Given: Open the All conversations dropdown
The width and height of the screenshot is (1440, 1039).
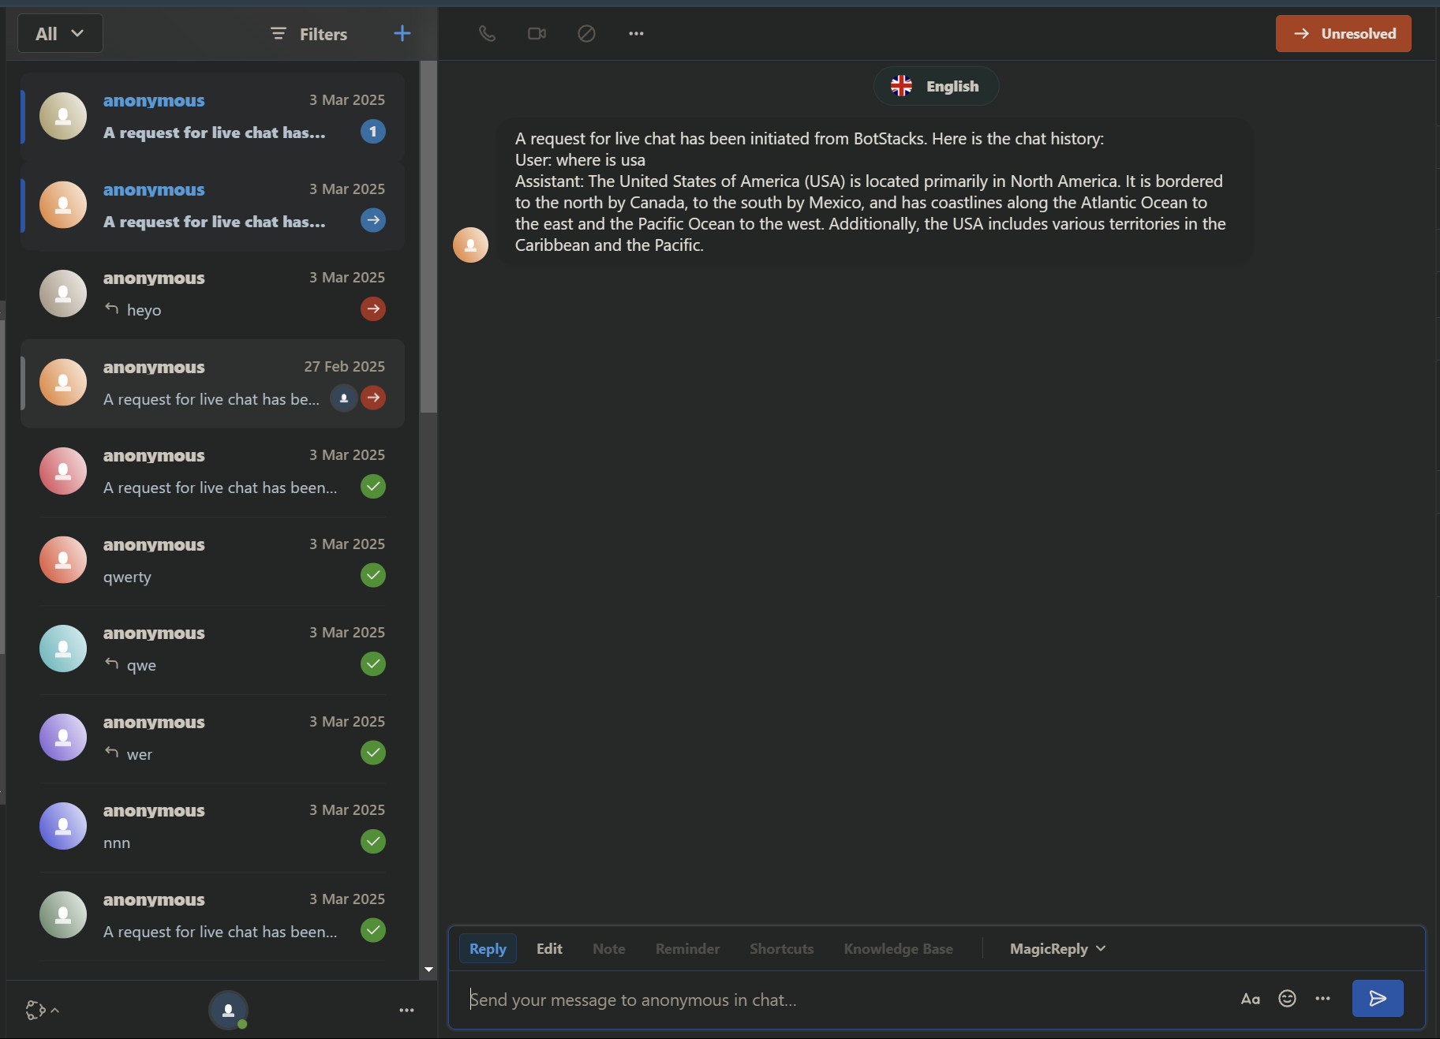Looking at the screenshot, I should [60, 34].
